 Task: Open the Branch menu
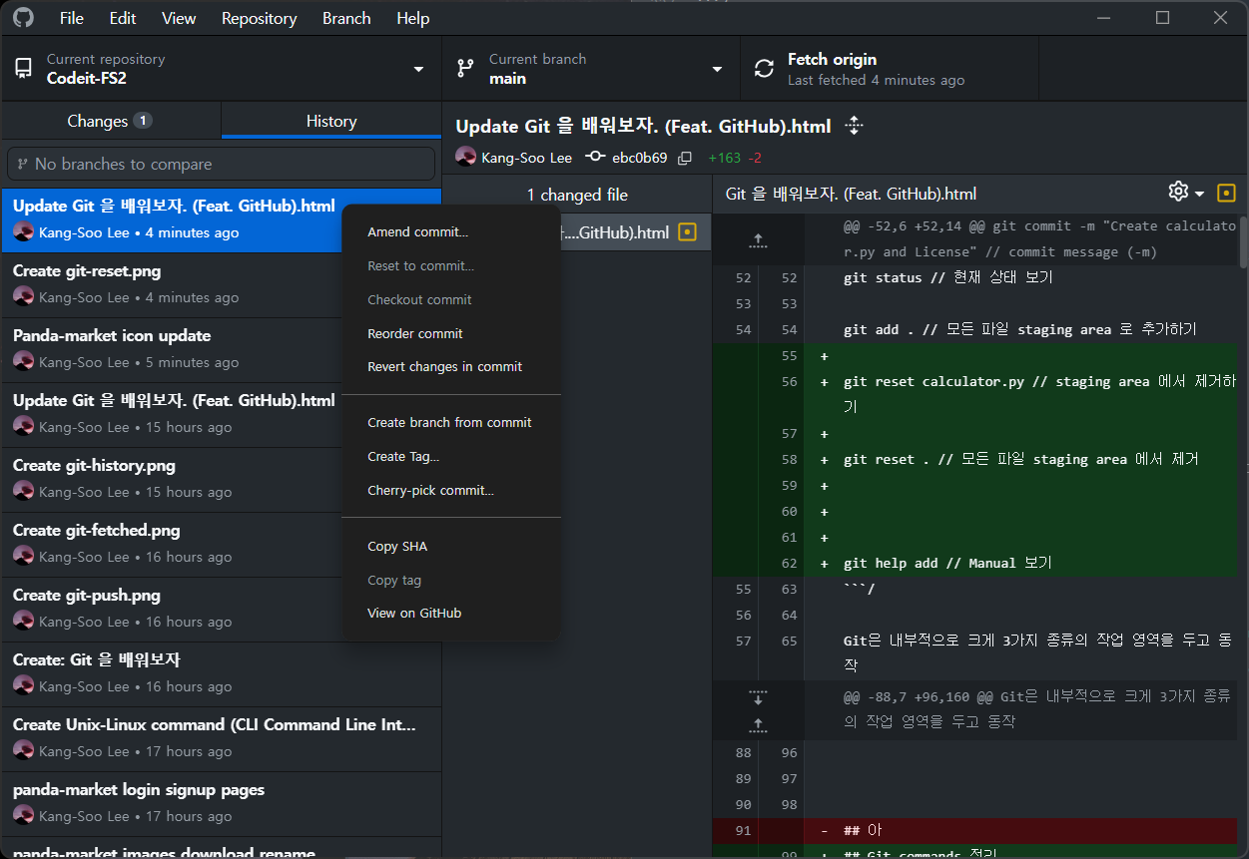pos(346,18)
